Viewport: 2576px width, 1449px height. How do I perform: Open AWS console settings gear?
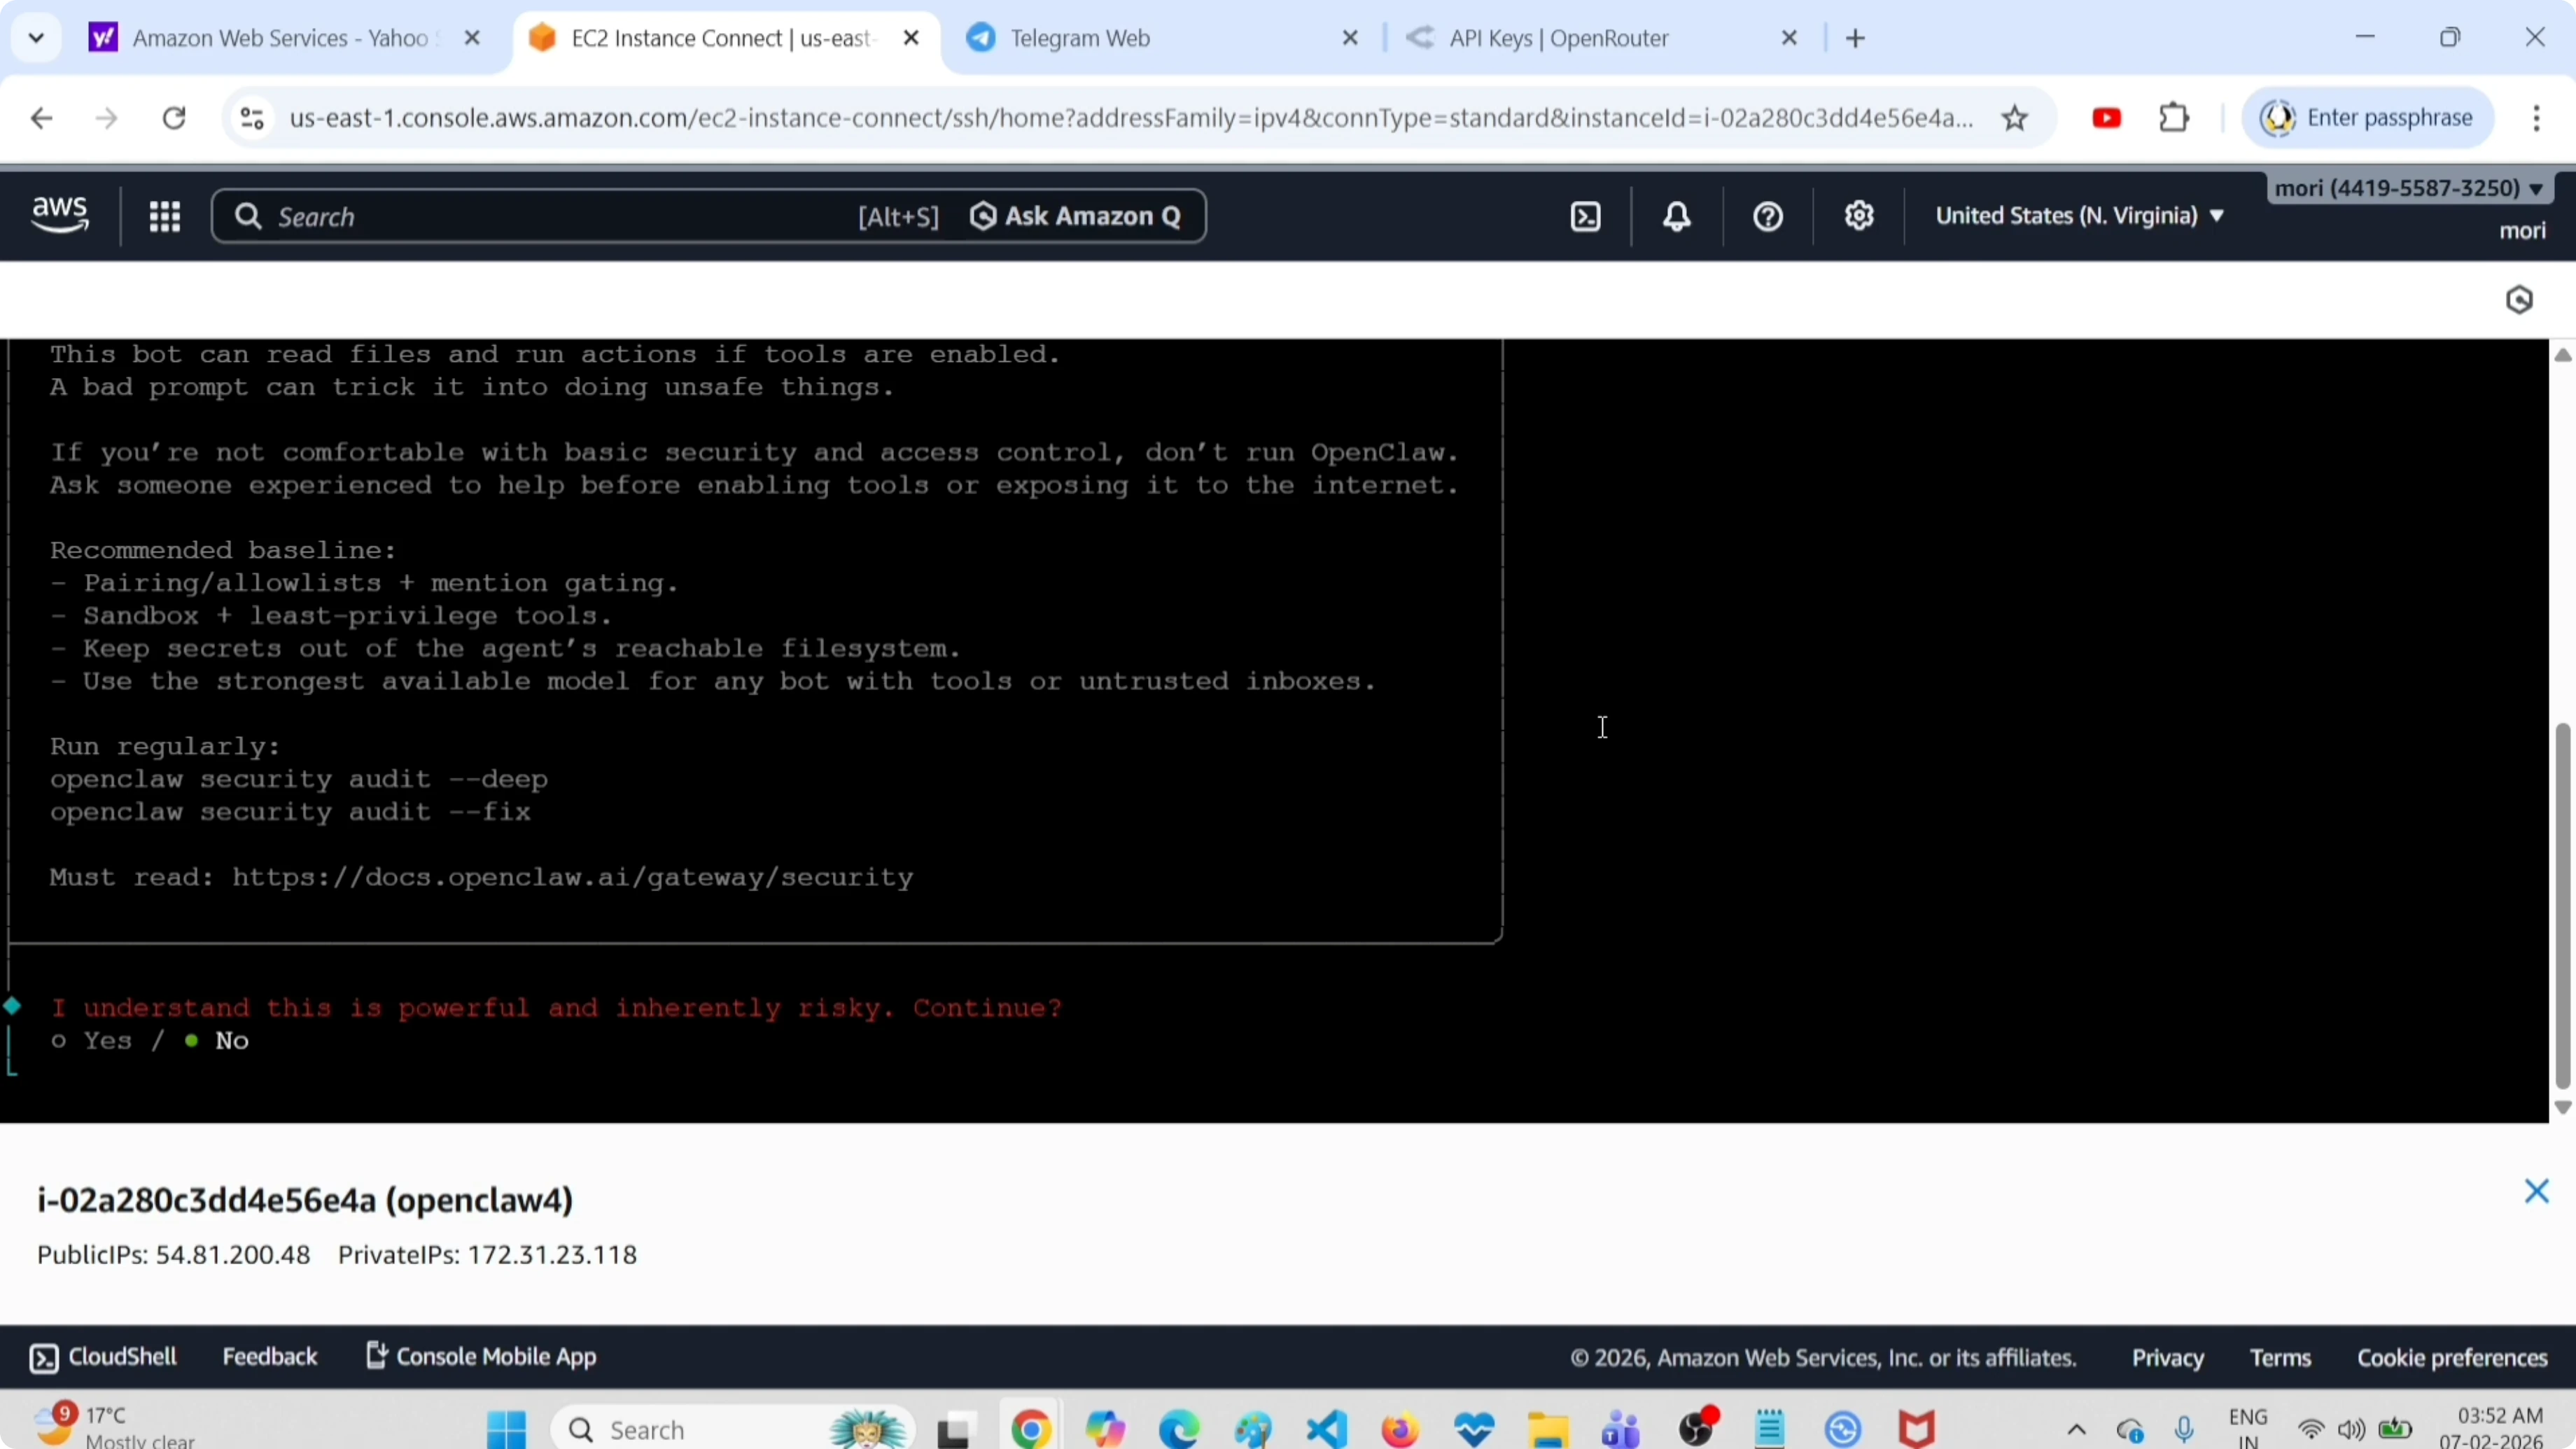1859,216
